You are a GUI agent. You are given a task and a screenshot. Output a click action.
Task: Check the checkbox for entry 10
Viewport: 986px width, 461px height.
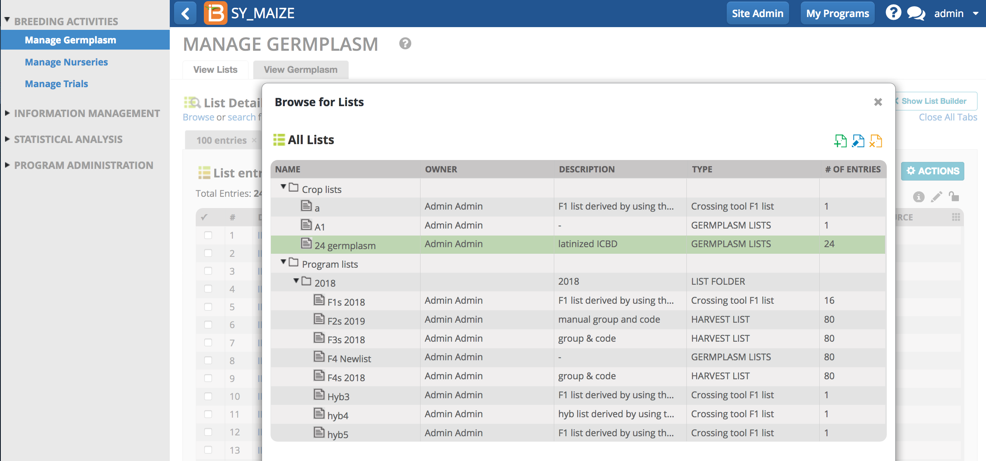pos(208,396)
